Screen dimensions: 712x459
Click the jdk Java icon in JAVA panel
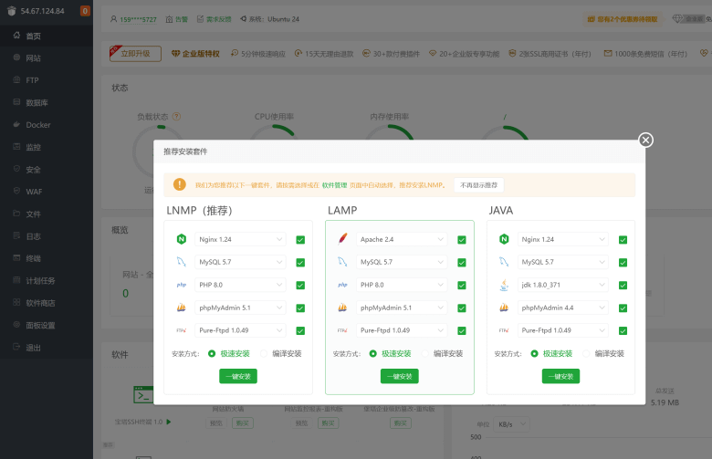pos(504,285)
